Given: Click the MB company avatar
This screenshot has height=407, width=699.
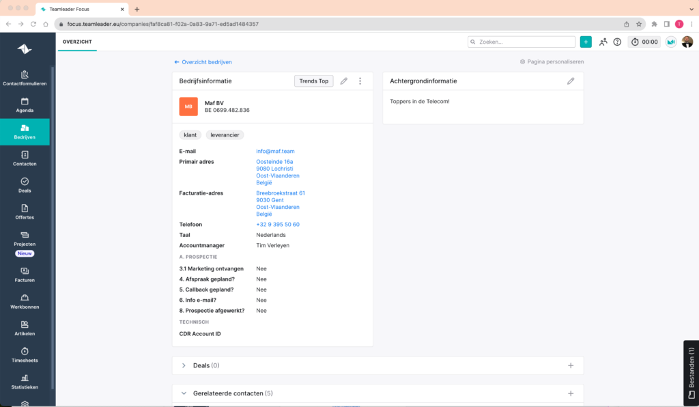Looking at the screenshot, I should click(x=188, y=107).
